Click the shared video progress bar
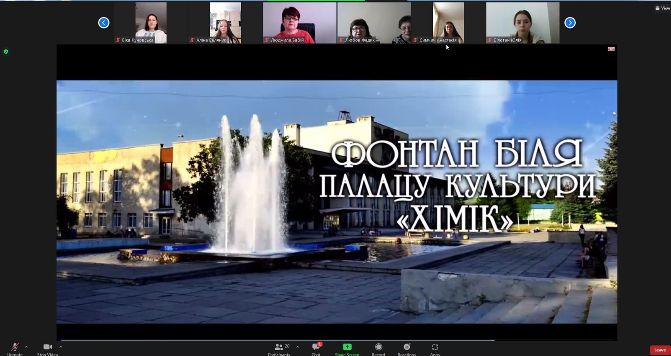The width and height of the screenshot is (671, 356). 277,340
